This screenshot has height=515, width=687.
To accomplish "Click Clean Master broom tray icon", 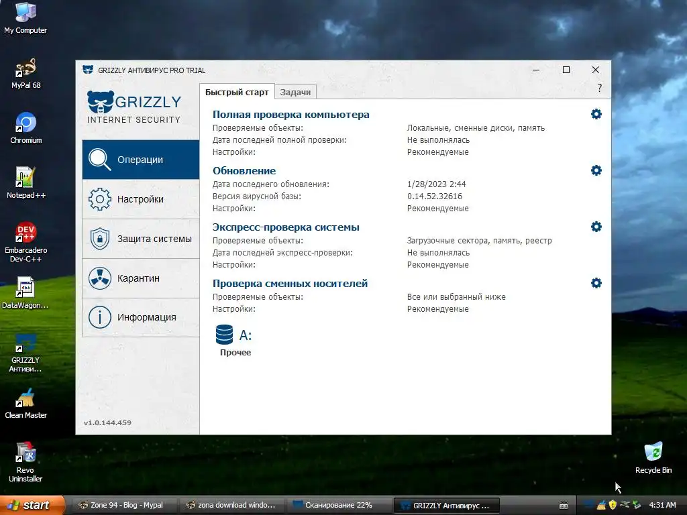I will (x=601, y=505).
